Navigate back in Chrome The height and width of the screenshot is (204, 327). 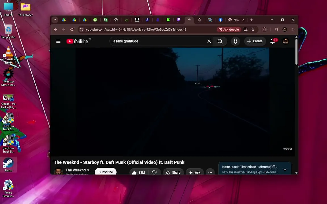click(x=55, y=29)
